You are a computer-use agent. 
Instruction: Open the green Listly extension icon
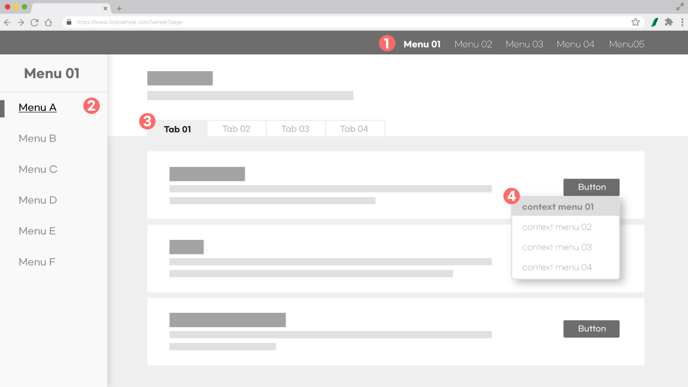click(654, 22)
